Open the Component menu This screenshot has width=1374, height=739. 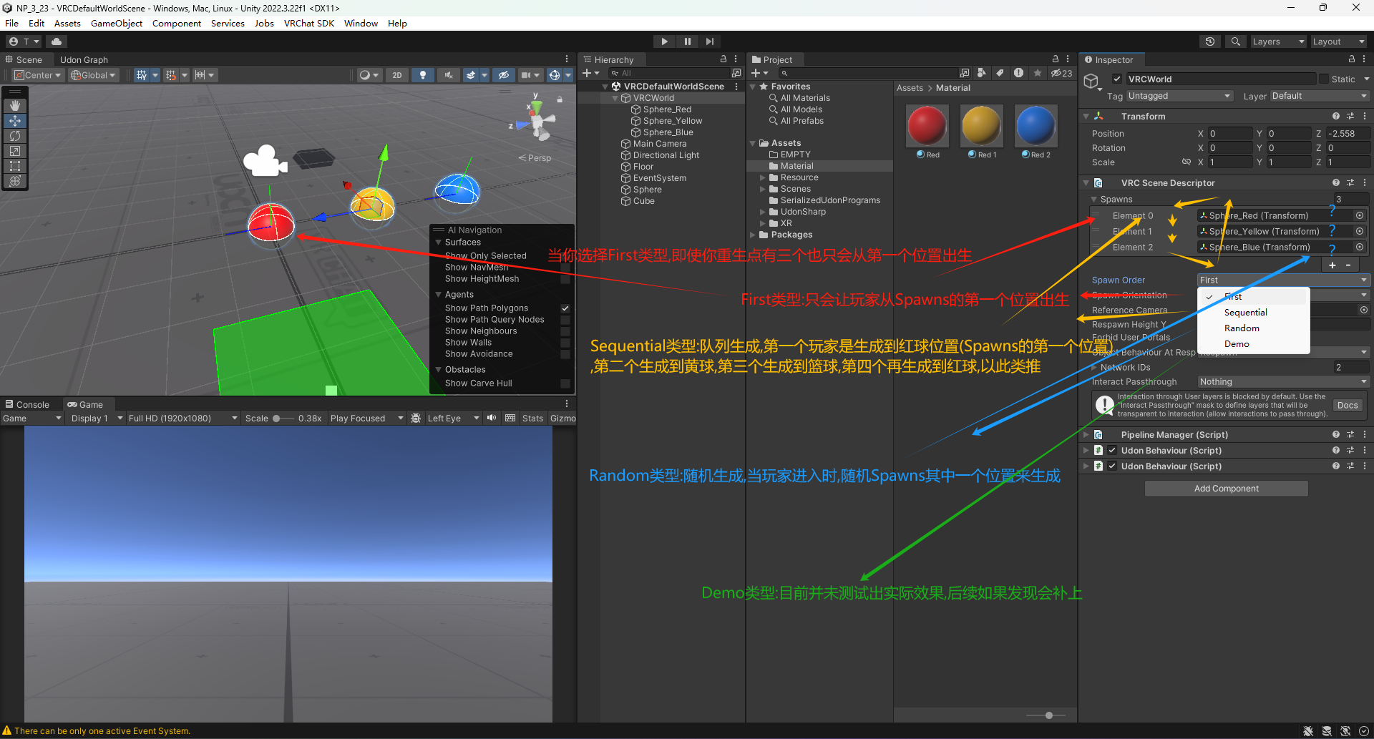(x=177, y=23)
